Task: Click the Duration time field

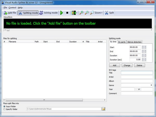Action: pos(135,56)
